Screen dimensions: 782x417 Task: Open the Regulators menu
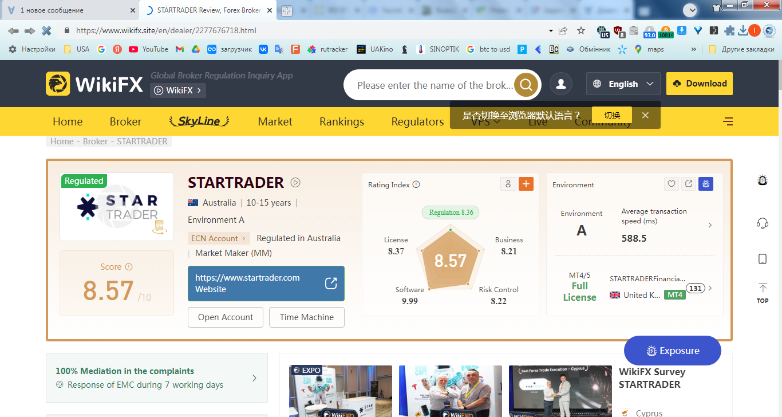(x=417, y=121)
